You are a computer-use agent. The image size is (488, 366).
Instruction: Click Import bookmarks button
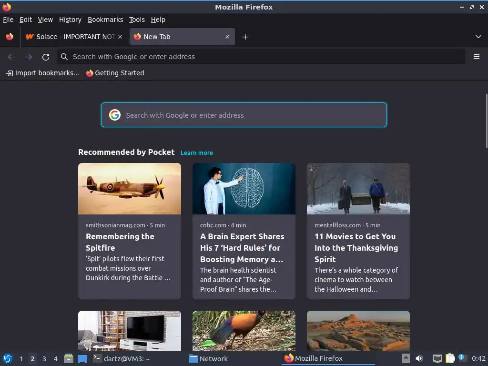[x=43, y=73]
